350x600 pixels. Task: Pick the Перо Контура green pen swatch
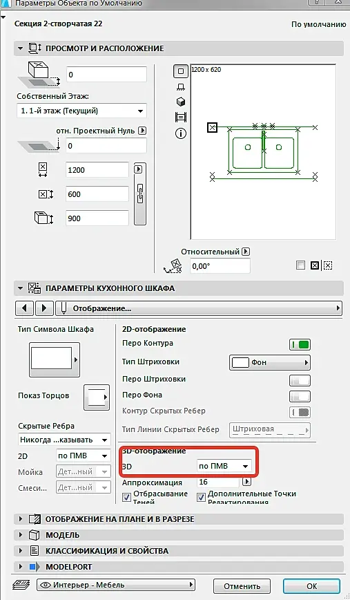[x=300, y=344]
